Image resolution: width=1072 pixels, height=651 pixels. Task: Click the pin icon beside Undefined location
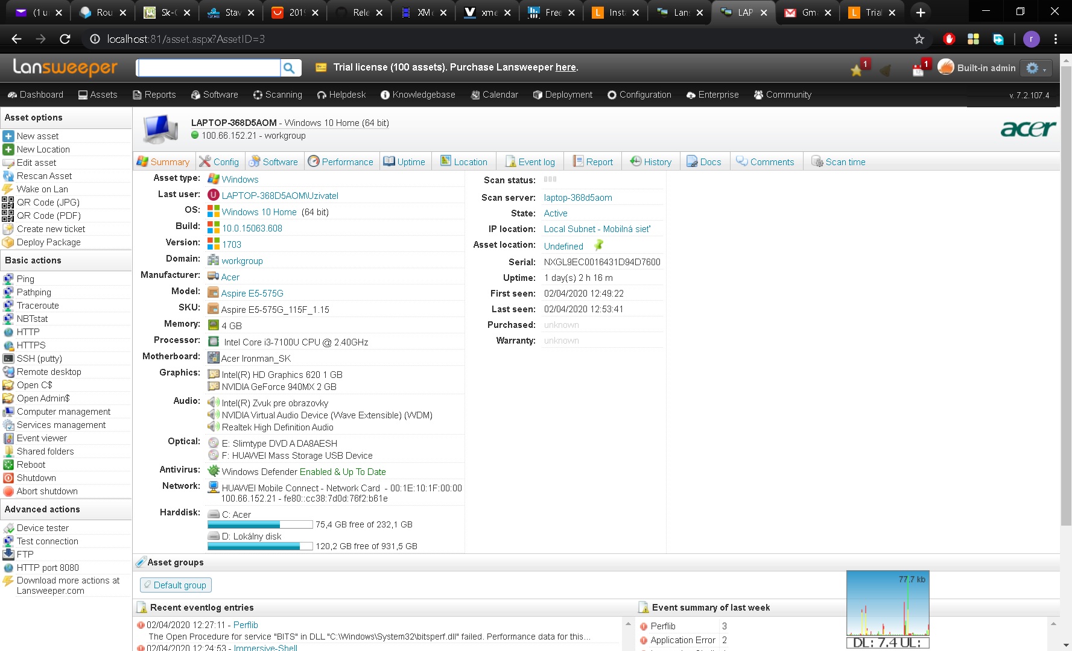coord(598,245)
